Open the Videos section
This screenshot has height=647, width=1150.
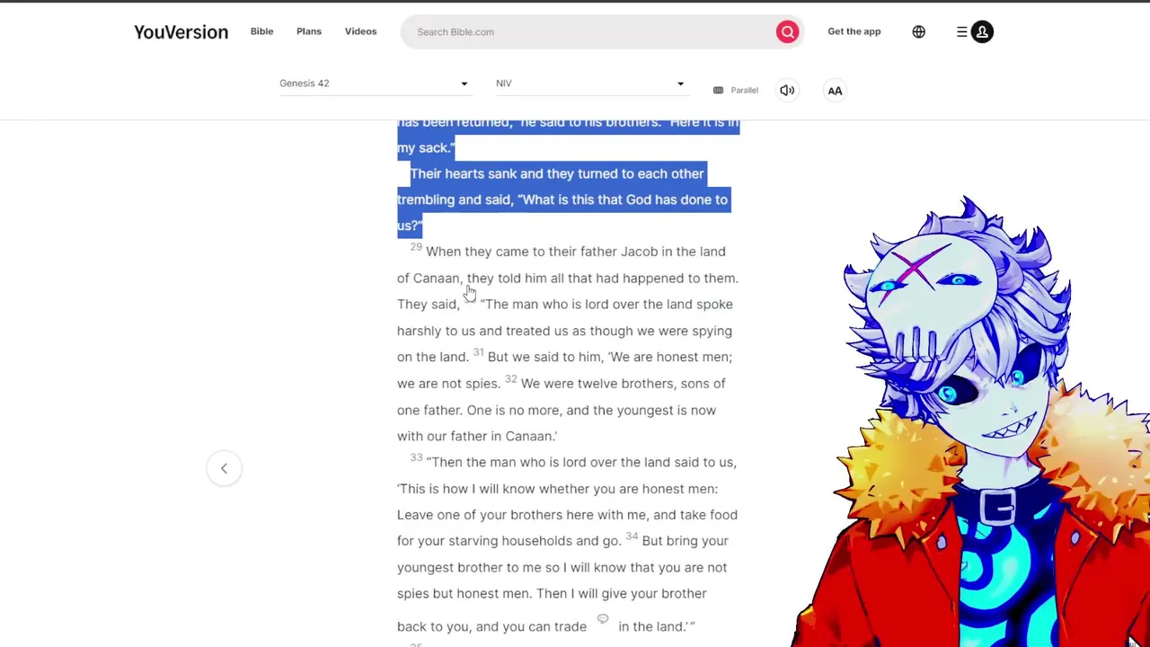(x=360, y=31)
